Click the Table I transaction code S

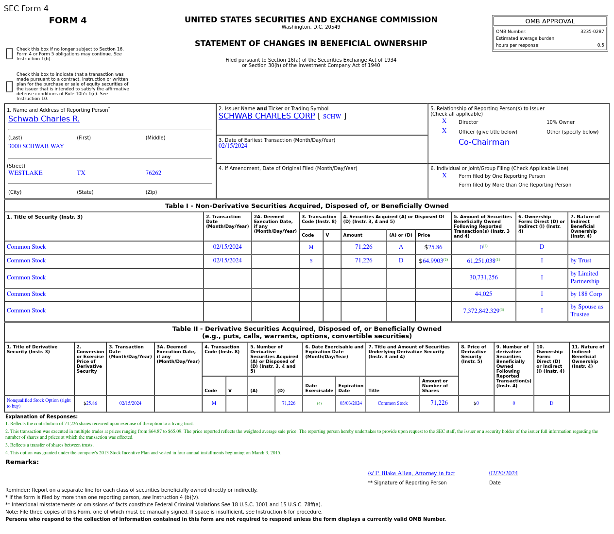pos(311,261)
